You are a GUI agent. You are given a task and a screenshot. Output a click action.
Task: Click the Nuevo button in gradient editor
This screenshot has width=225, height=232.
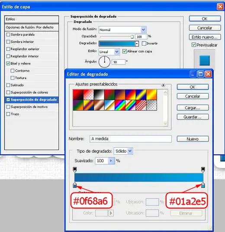pos(193,139)
